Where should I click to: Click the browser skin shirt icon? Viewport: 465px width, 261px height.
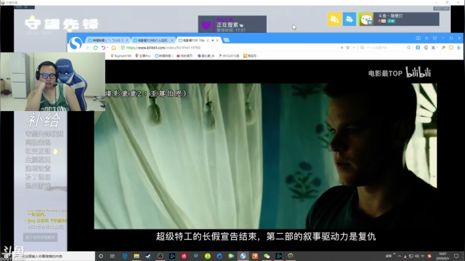pos(435,38)
